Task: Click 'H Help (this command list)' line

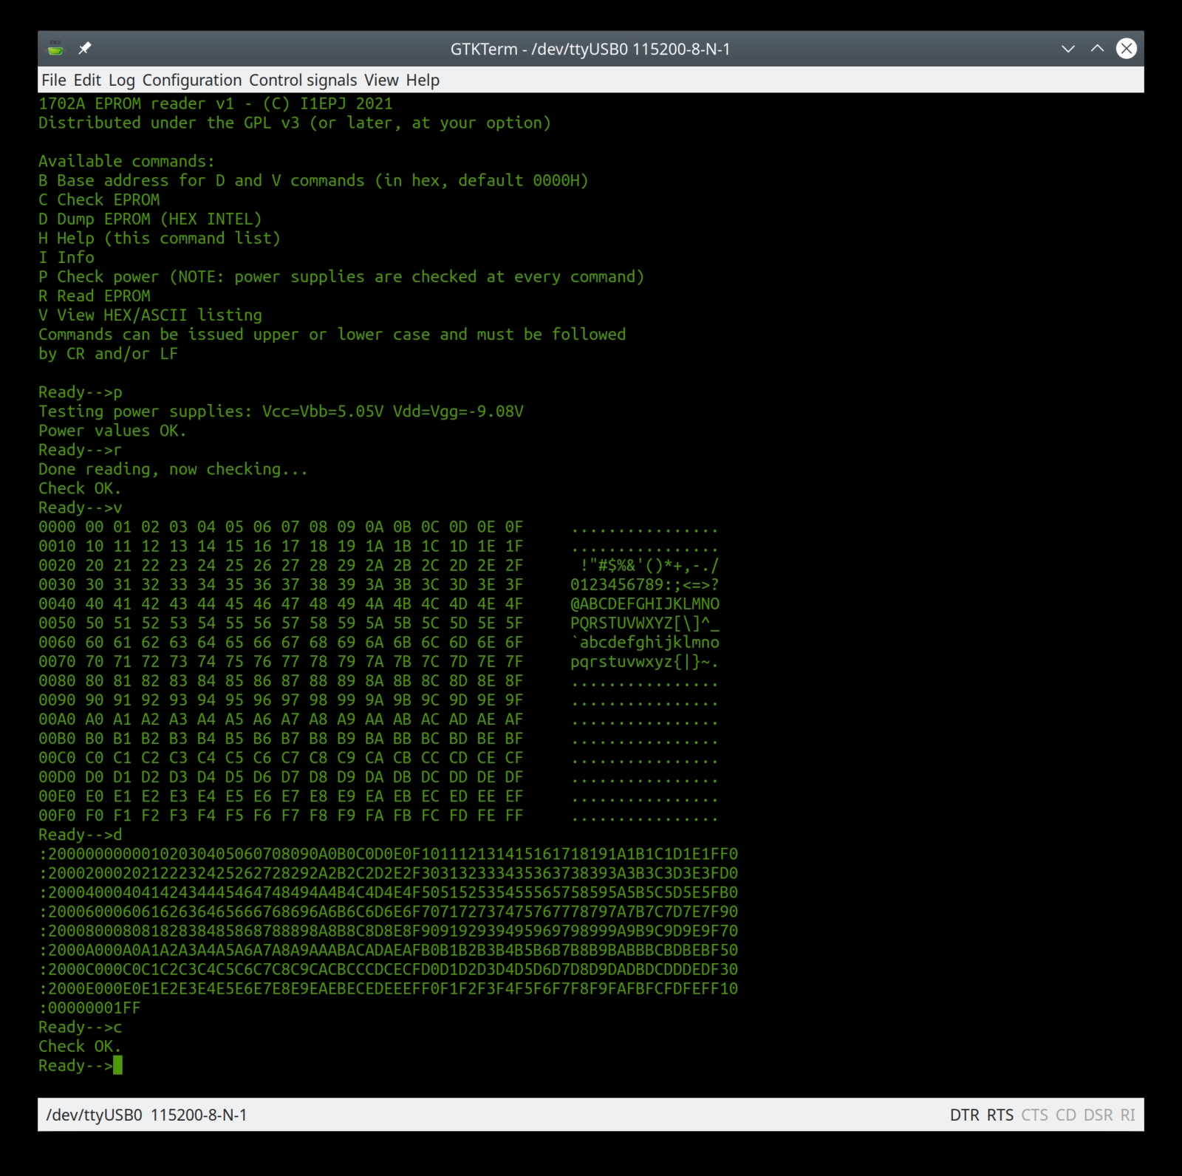Action: point(160,238)
